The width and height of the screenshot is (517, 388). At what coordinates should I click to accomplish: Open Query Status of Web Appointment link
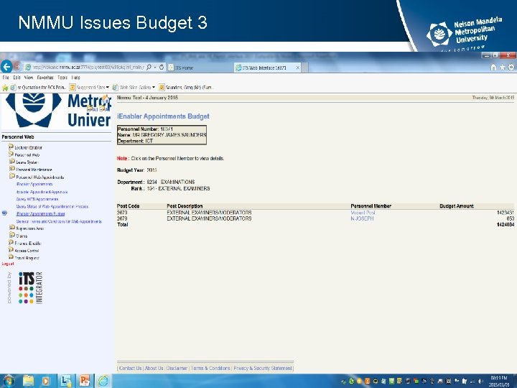52,206
